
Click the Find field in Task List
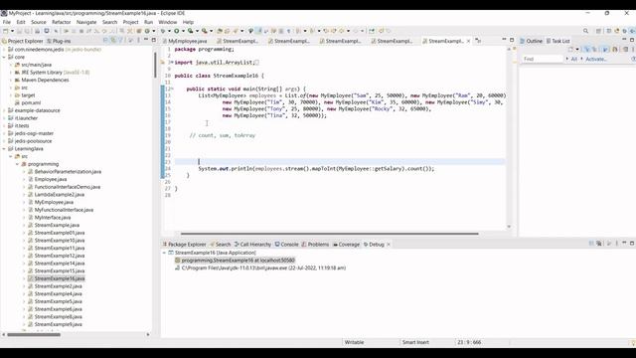click(x=543, y=60)
